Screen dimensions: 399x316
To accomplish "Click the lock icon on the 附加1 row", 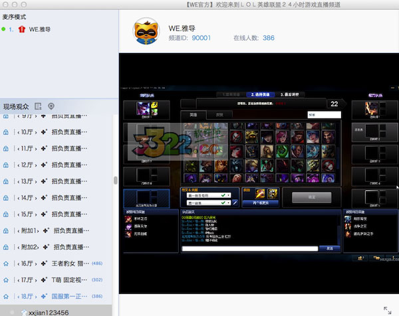I will click(6, 231).
